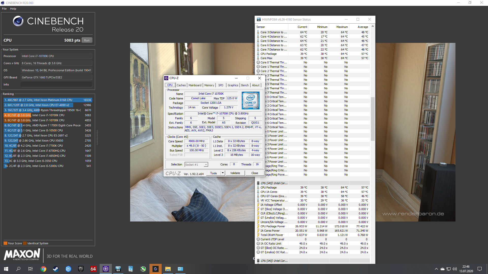Select ranking row 14 Core i5-5300U
This screenshot has height=274, width=488.
click(48, 166)
